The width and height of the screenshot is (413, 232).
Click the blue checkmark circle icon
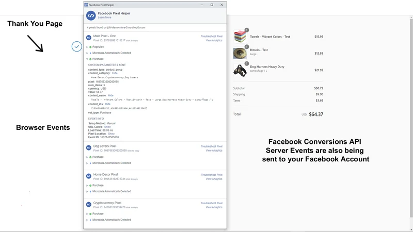[76, 46]
